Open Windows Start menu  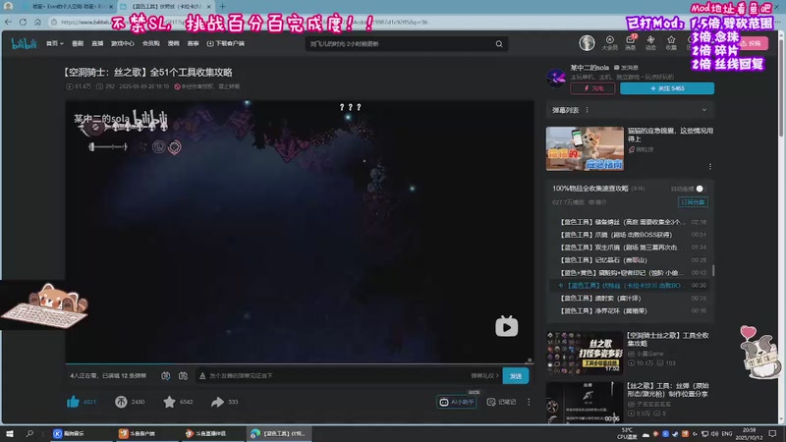(9, 433)
